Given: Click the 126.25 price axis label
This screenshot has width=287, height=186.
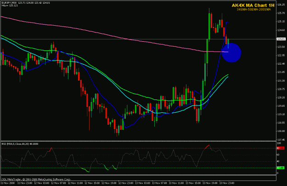Looking at the screenshot, I should pyautogui.click(x=281, y=5).
